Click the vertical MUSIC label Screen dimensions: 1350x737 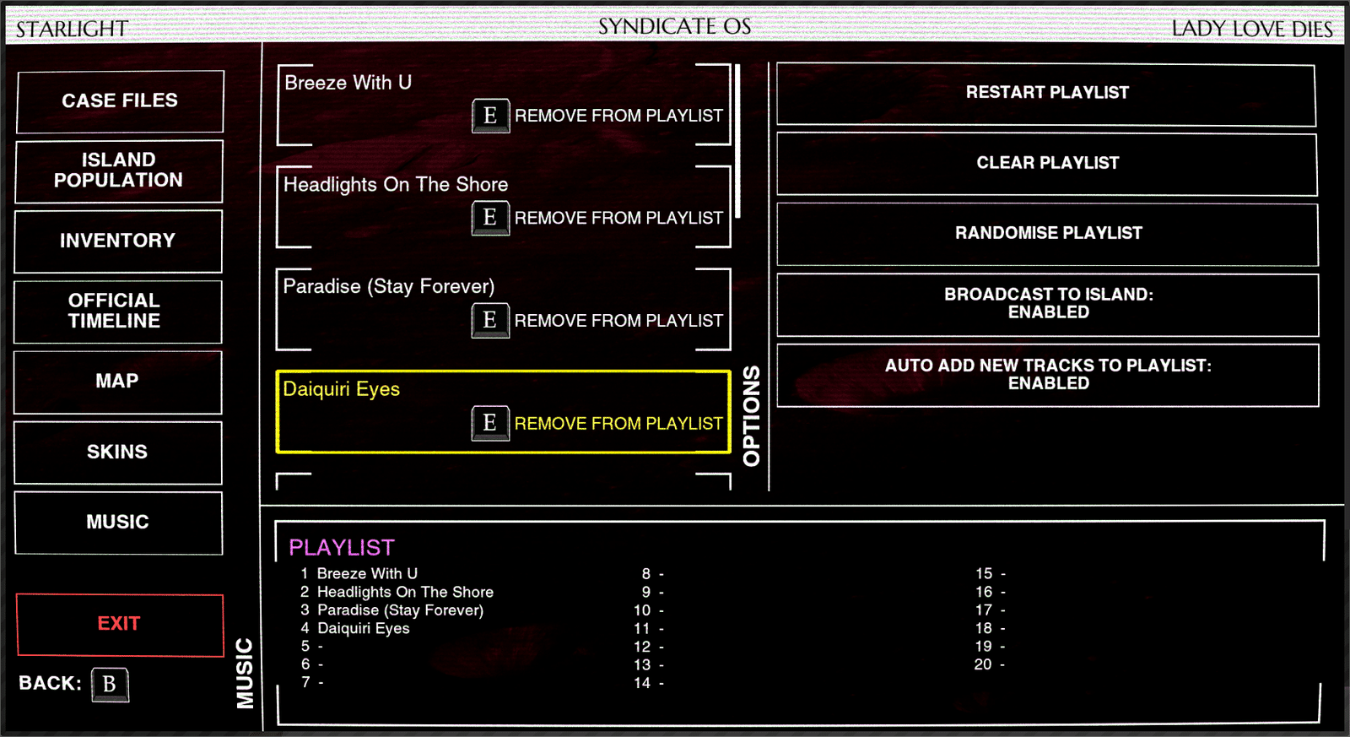click(245, 673)
